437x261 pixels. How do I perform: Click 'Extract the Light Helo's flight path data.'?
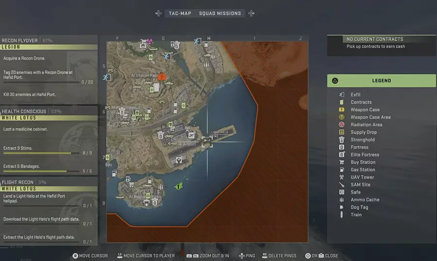click(39, 237)
